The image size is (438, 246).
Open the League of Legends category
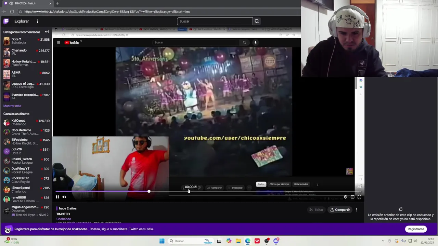pos(26,85)
